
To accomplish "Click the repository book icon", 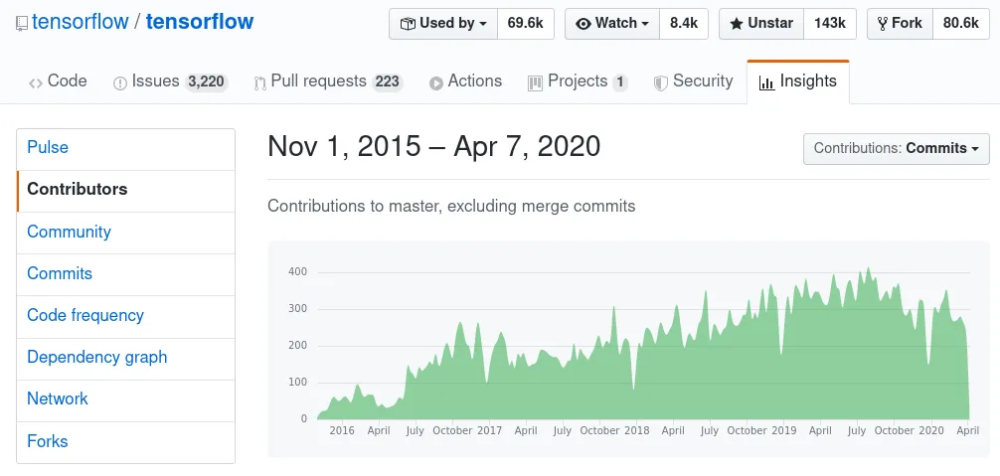I will pos(22,23).
